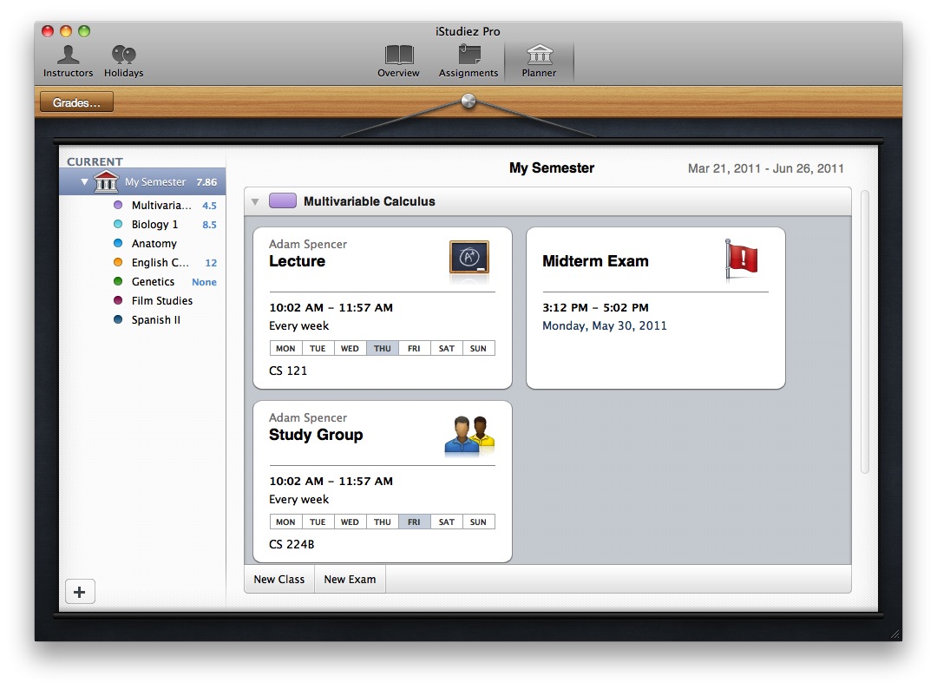Image resolution: width=937 pixels, height=689 pixels.
Task: Click the blackboard icon on the Lecture card
Action: (468, 259)
